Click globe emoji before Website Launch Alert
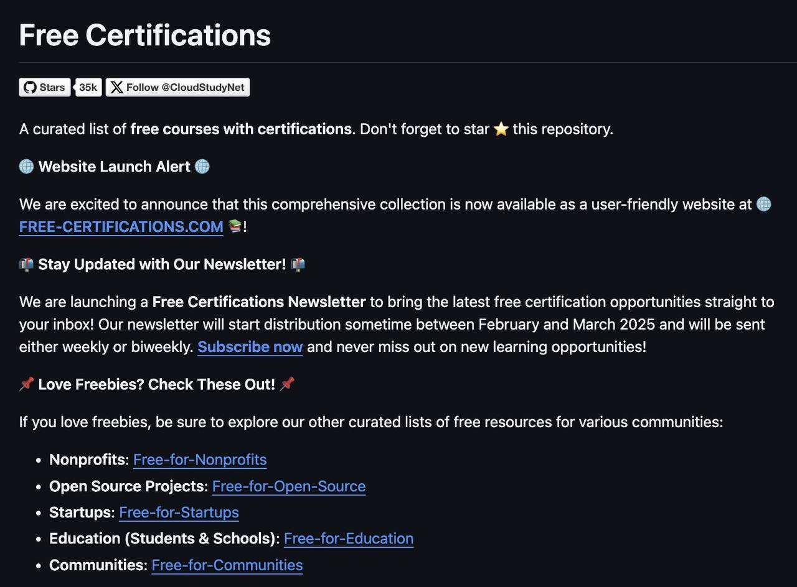 [26, 167]
